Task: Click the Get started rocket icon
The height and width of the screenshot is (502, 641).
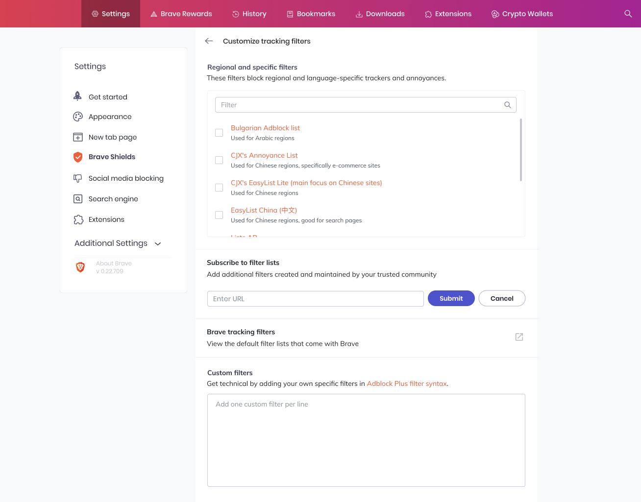Action: tap(77, 96)
